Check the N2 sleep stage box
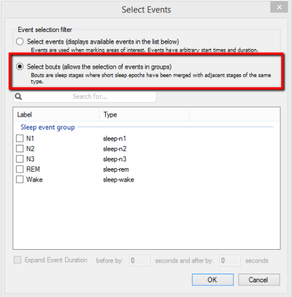292x297 pixels. click(x=20, y=148)
